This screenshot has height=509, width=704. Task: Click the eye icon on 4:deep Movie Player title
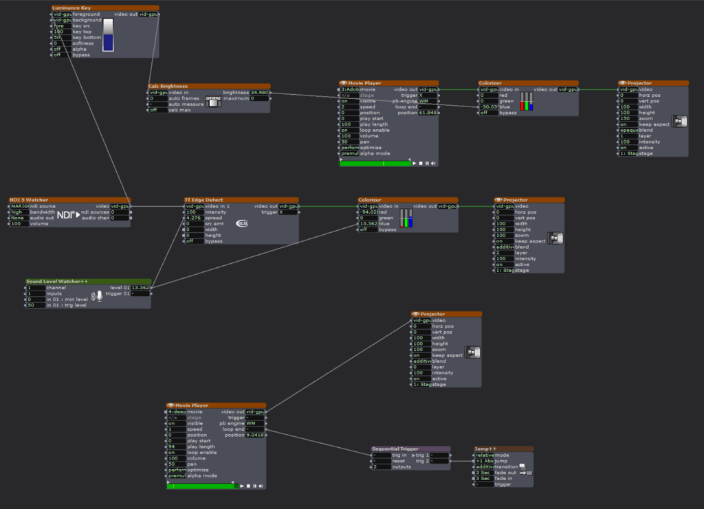170,405
